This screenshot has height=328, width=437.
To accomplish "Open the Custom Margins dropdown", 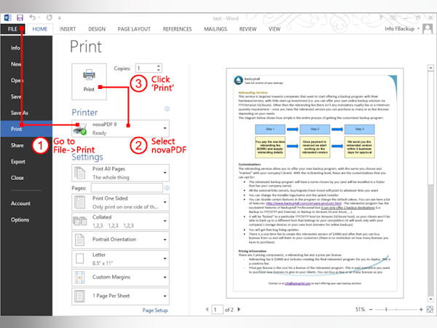I will [120, 277].
